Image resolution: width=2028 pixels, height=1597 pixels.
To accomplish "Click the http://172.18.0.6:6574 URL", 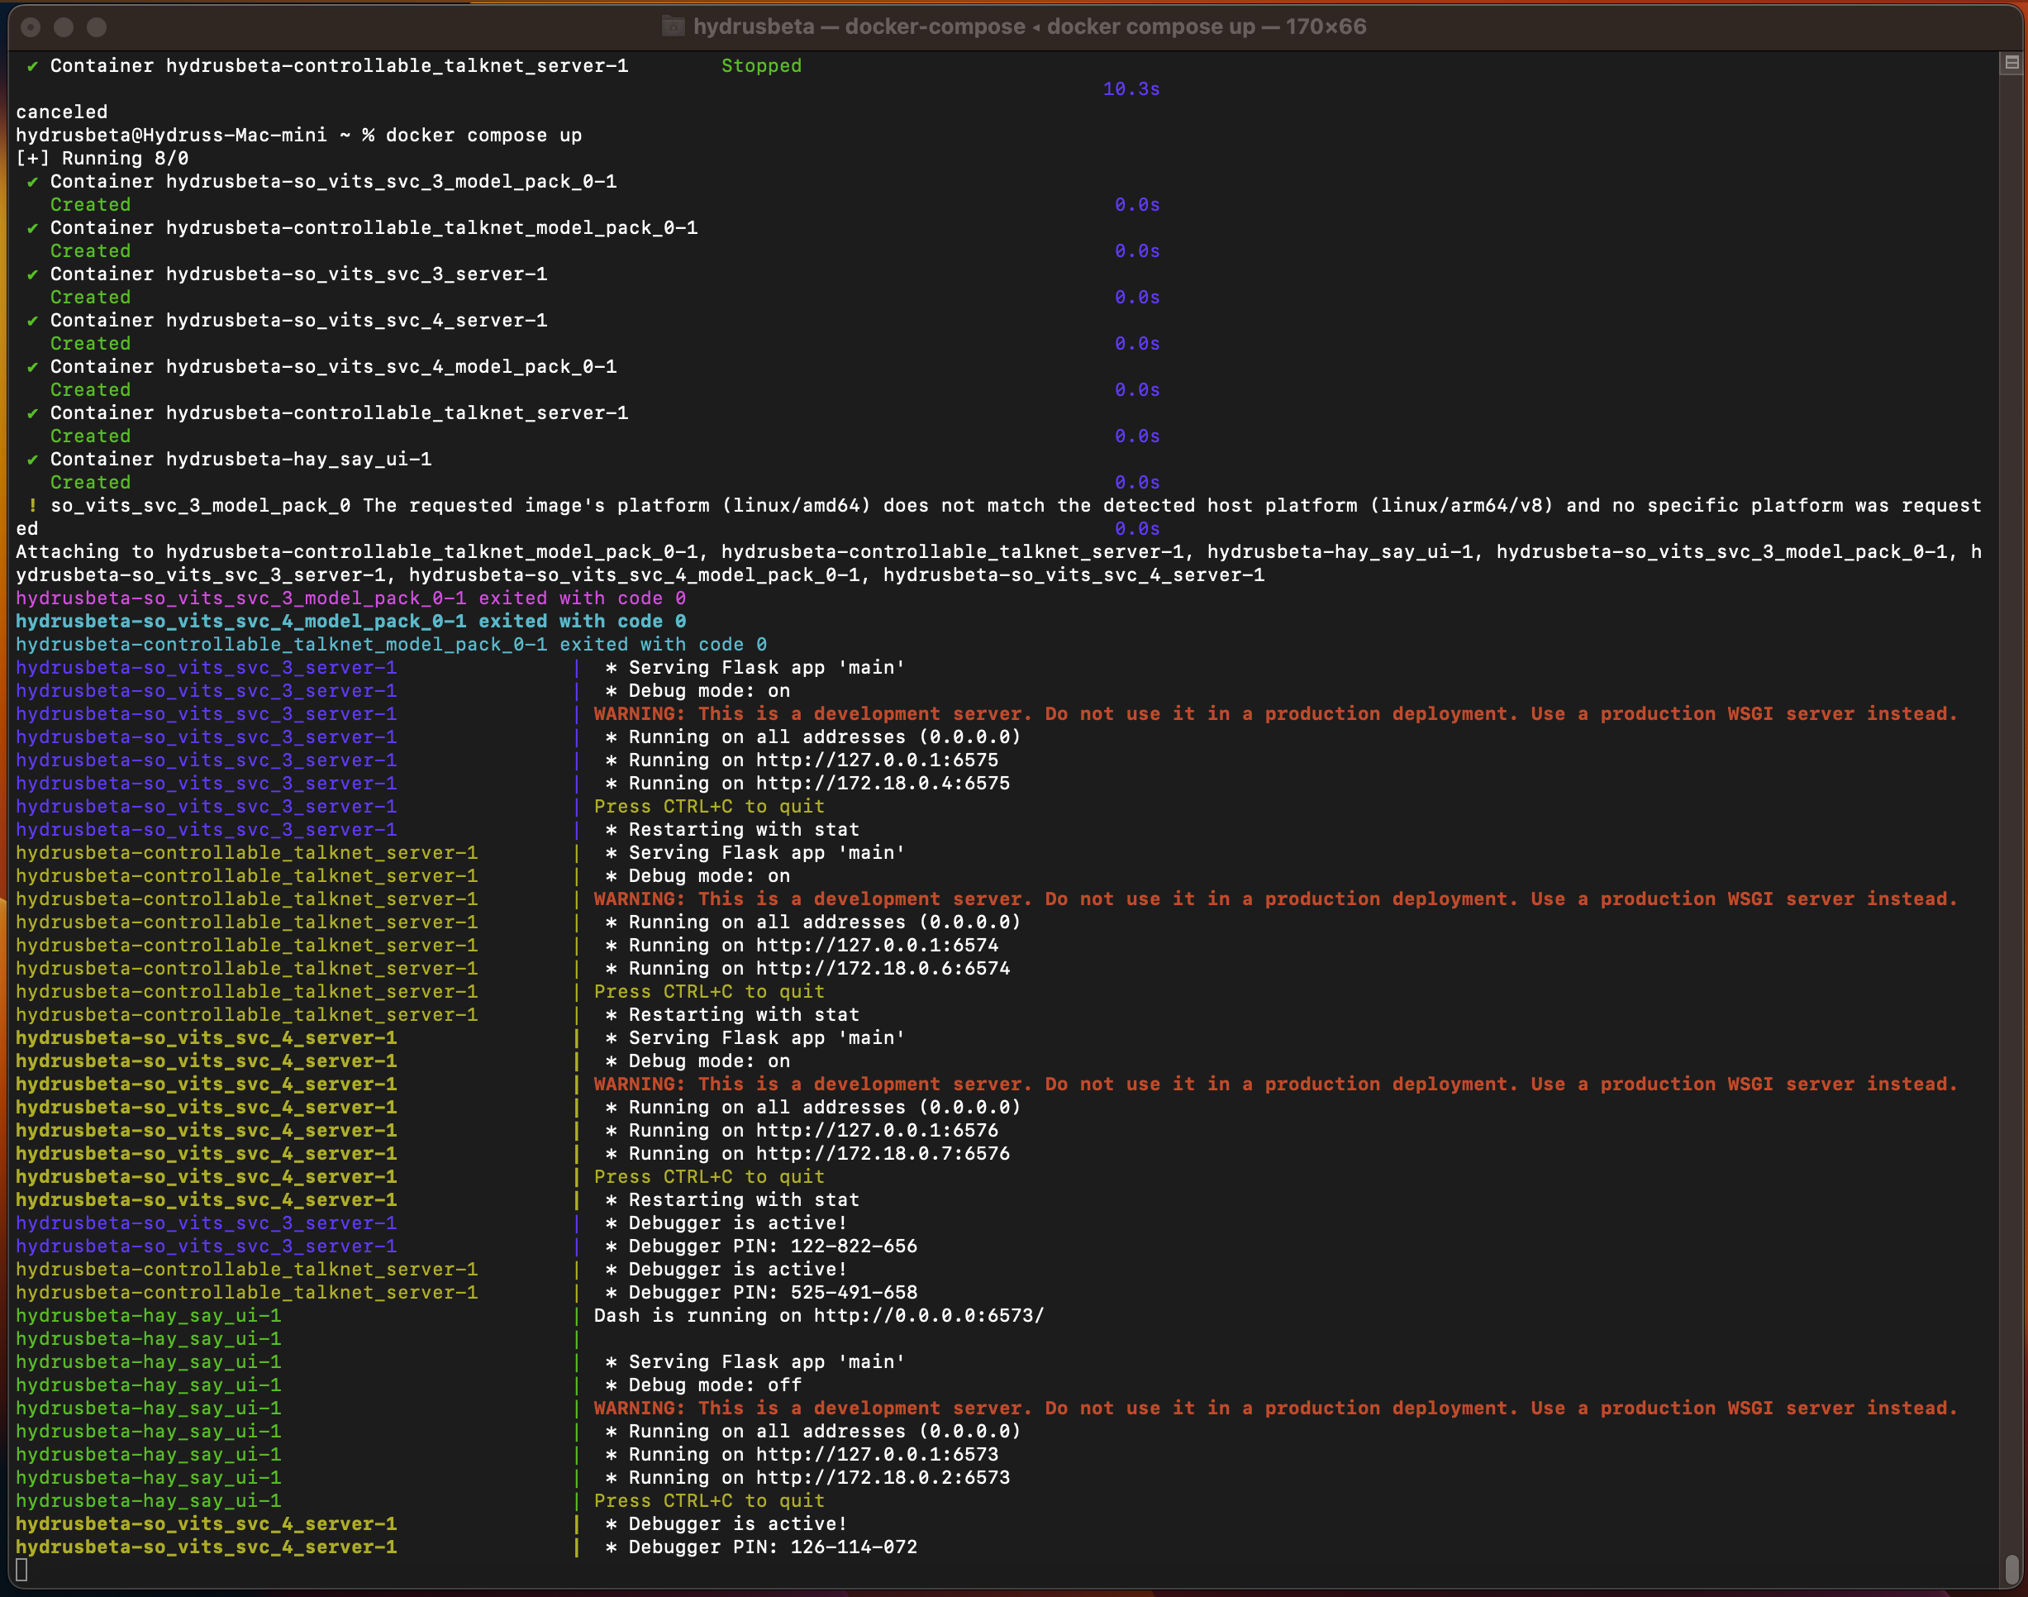I will tap(883, 969).
